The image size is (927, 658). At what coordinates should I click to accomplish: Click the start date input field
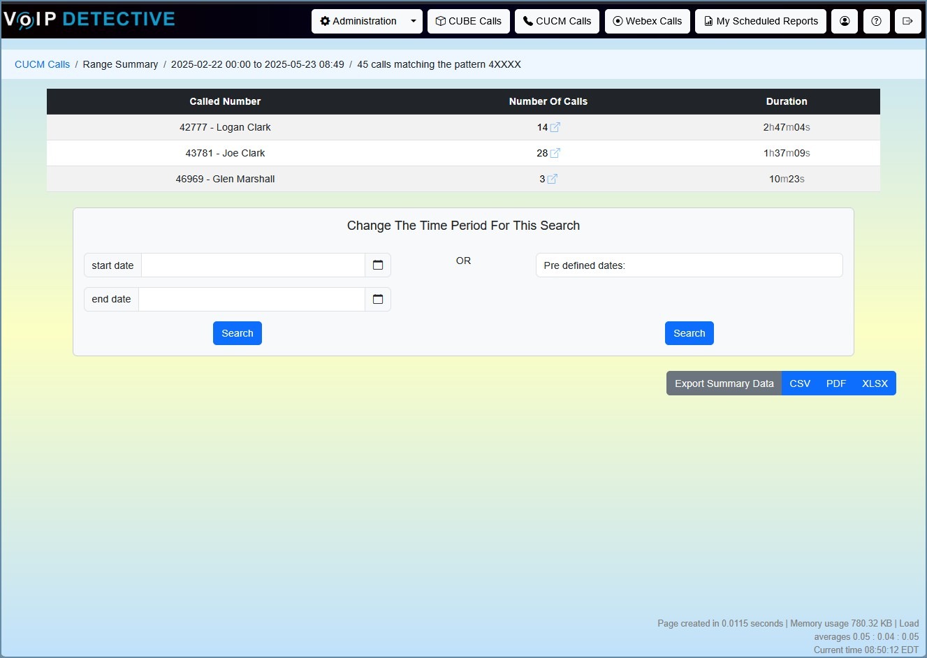(x=253, y=265)
